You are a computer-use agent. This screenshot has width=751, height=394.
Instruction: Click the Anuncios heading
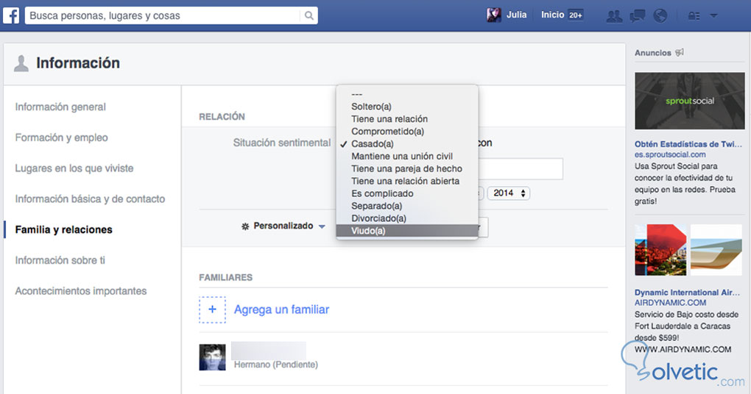tap(653, 53)
